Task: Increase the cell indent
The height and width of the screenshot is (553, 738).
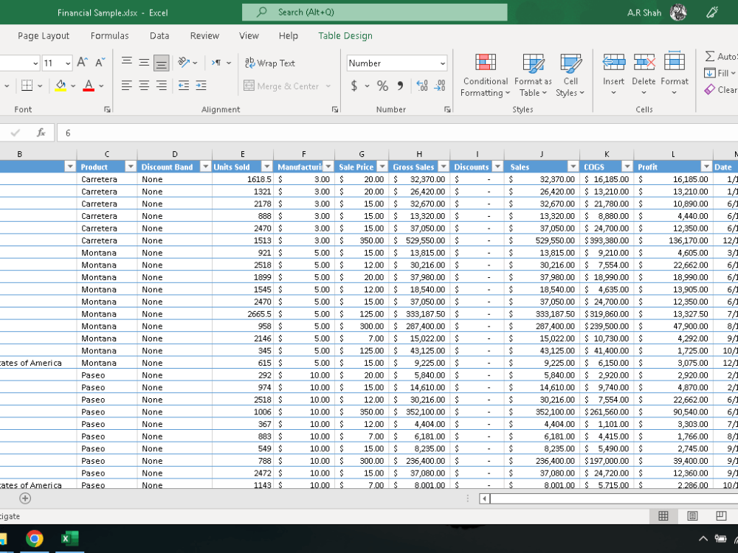Action: tap(201, 86)
